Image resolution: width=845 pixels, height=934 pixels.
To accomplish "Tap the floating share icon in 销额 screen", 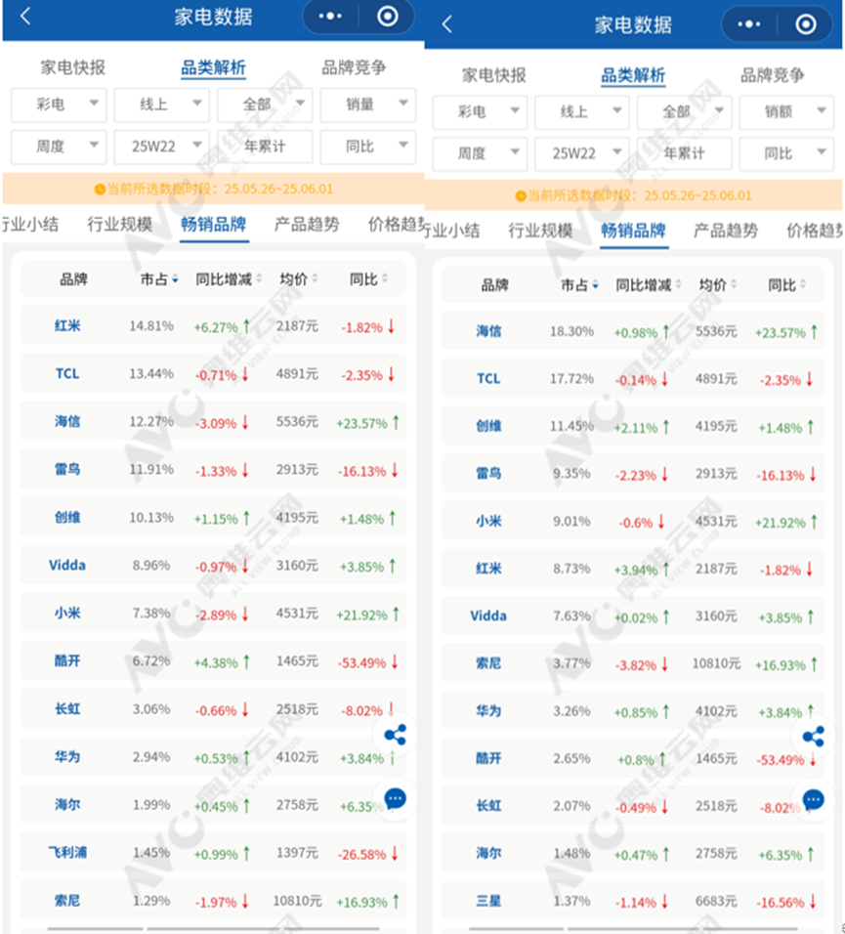I will point(813,737).
